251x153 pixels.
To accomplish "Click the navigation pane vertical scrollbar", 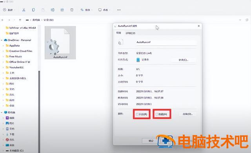I will (39, 112).
